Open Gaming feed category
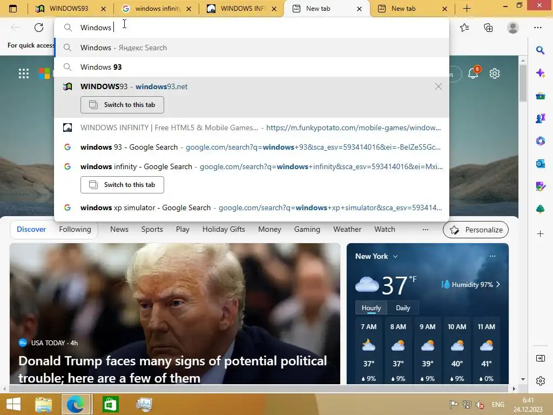Viewport: 553px width, 415px height. [307, 229]
